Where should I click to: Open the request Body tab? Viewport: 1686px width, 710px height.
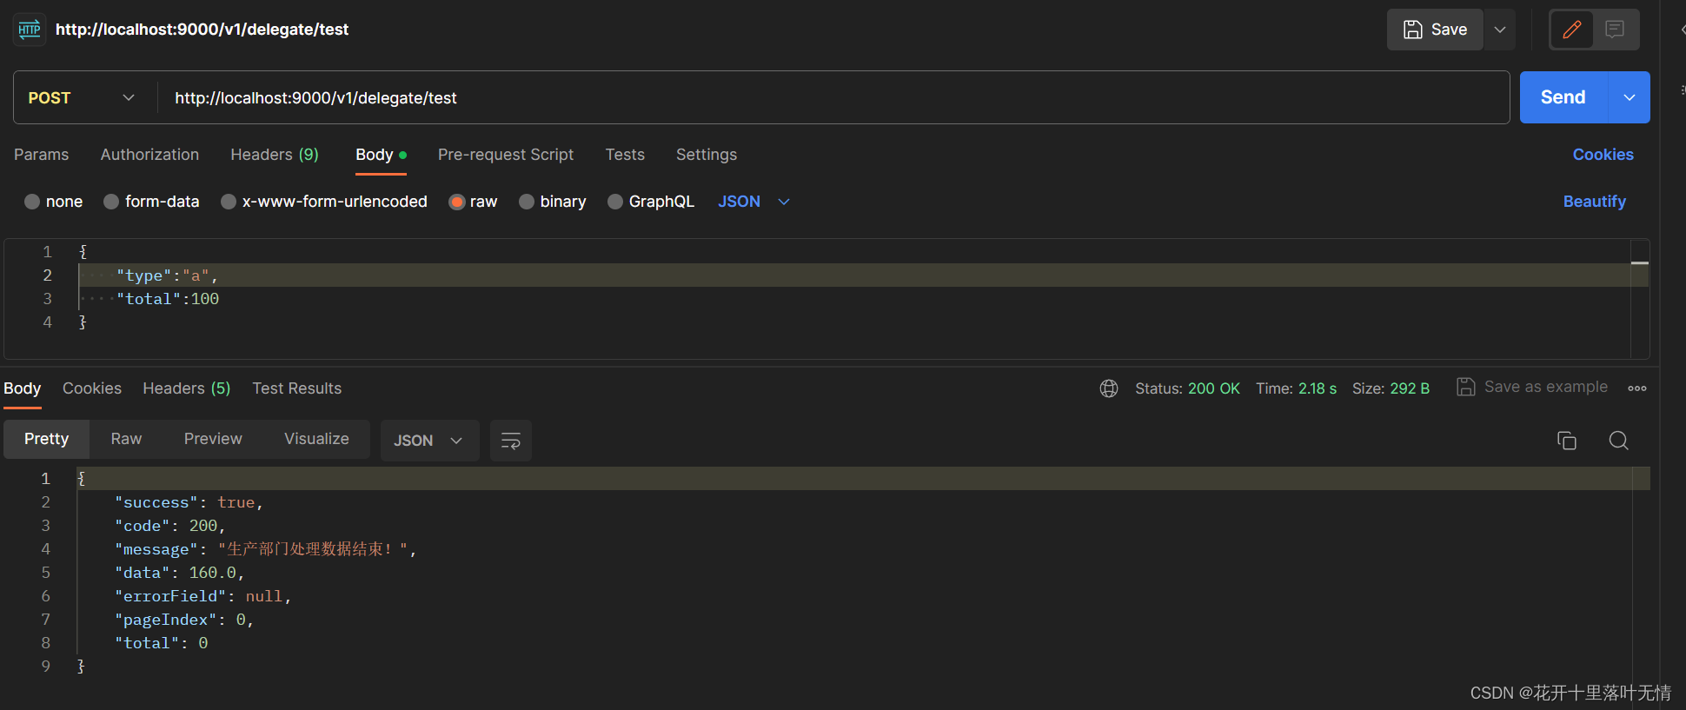click(x=381, y=155)
